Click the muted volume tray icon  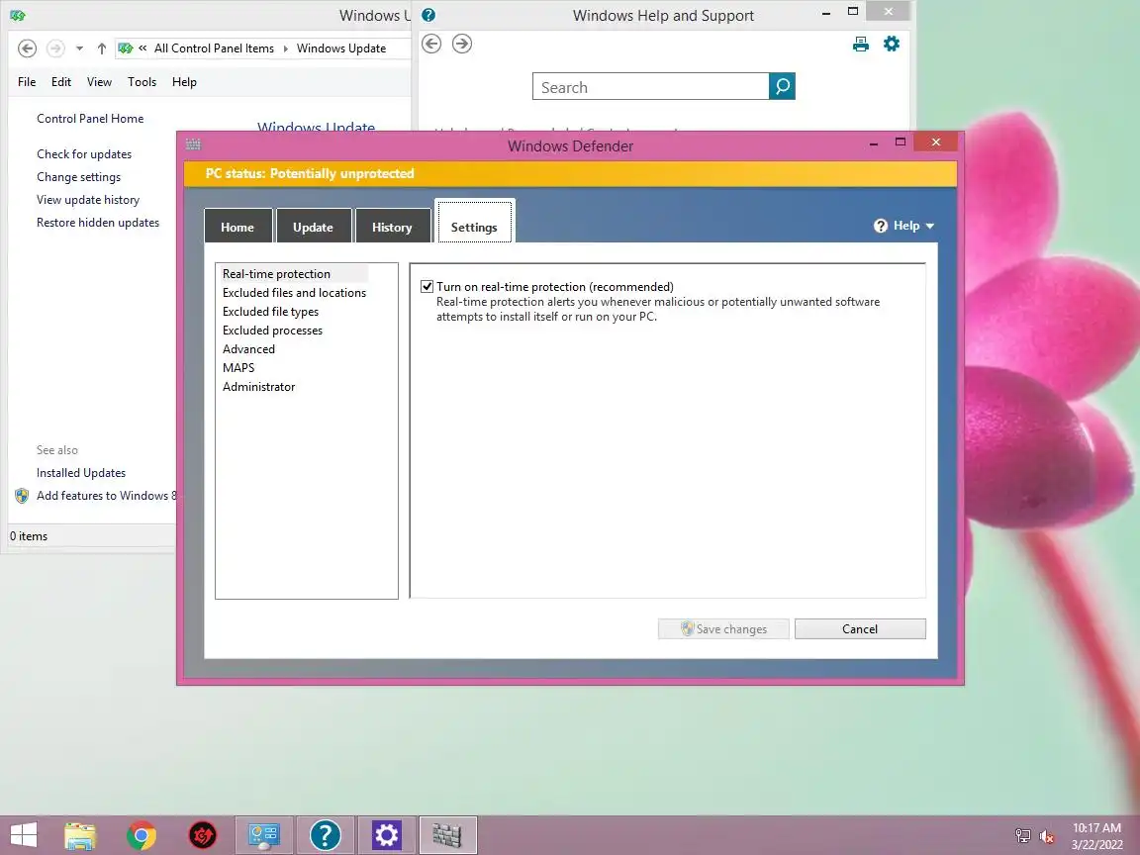1047,836
